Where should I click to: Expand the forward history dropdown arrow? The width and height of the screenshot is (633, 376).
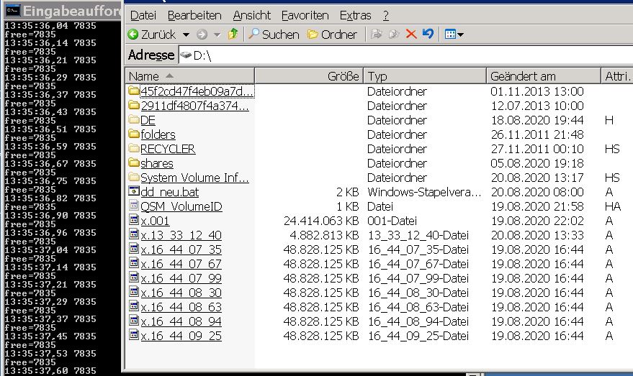217,35
